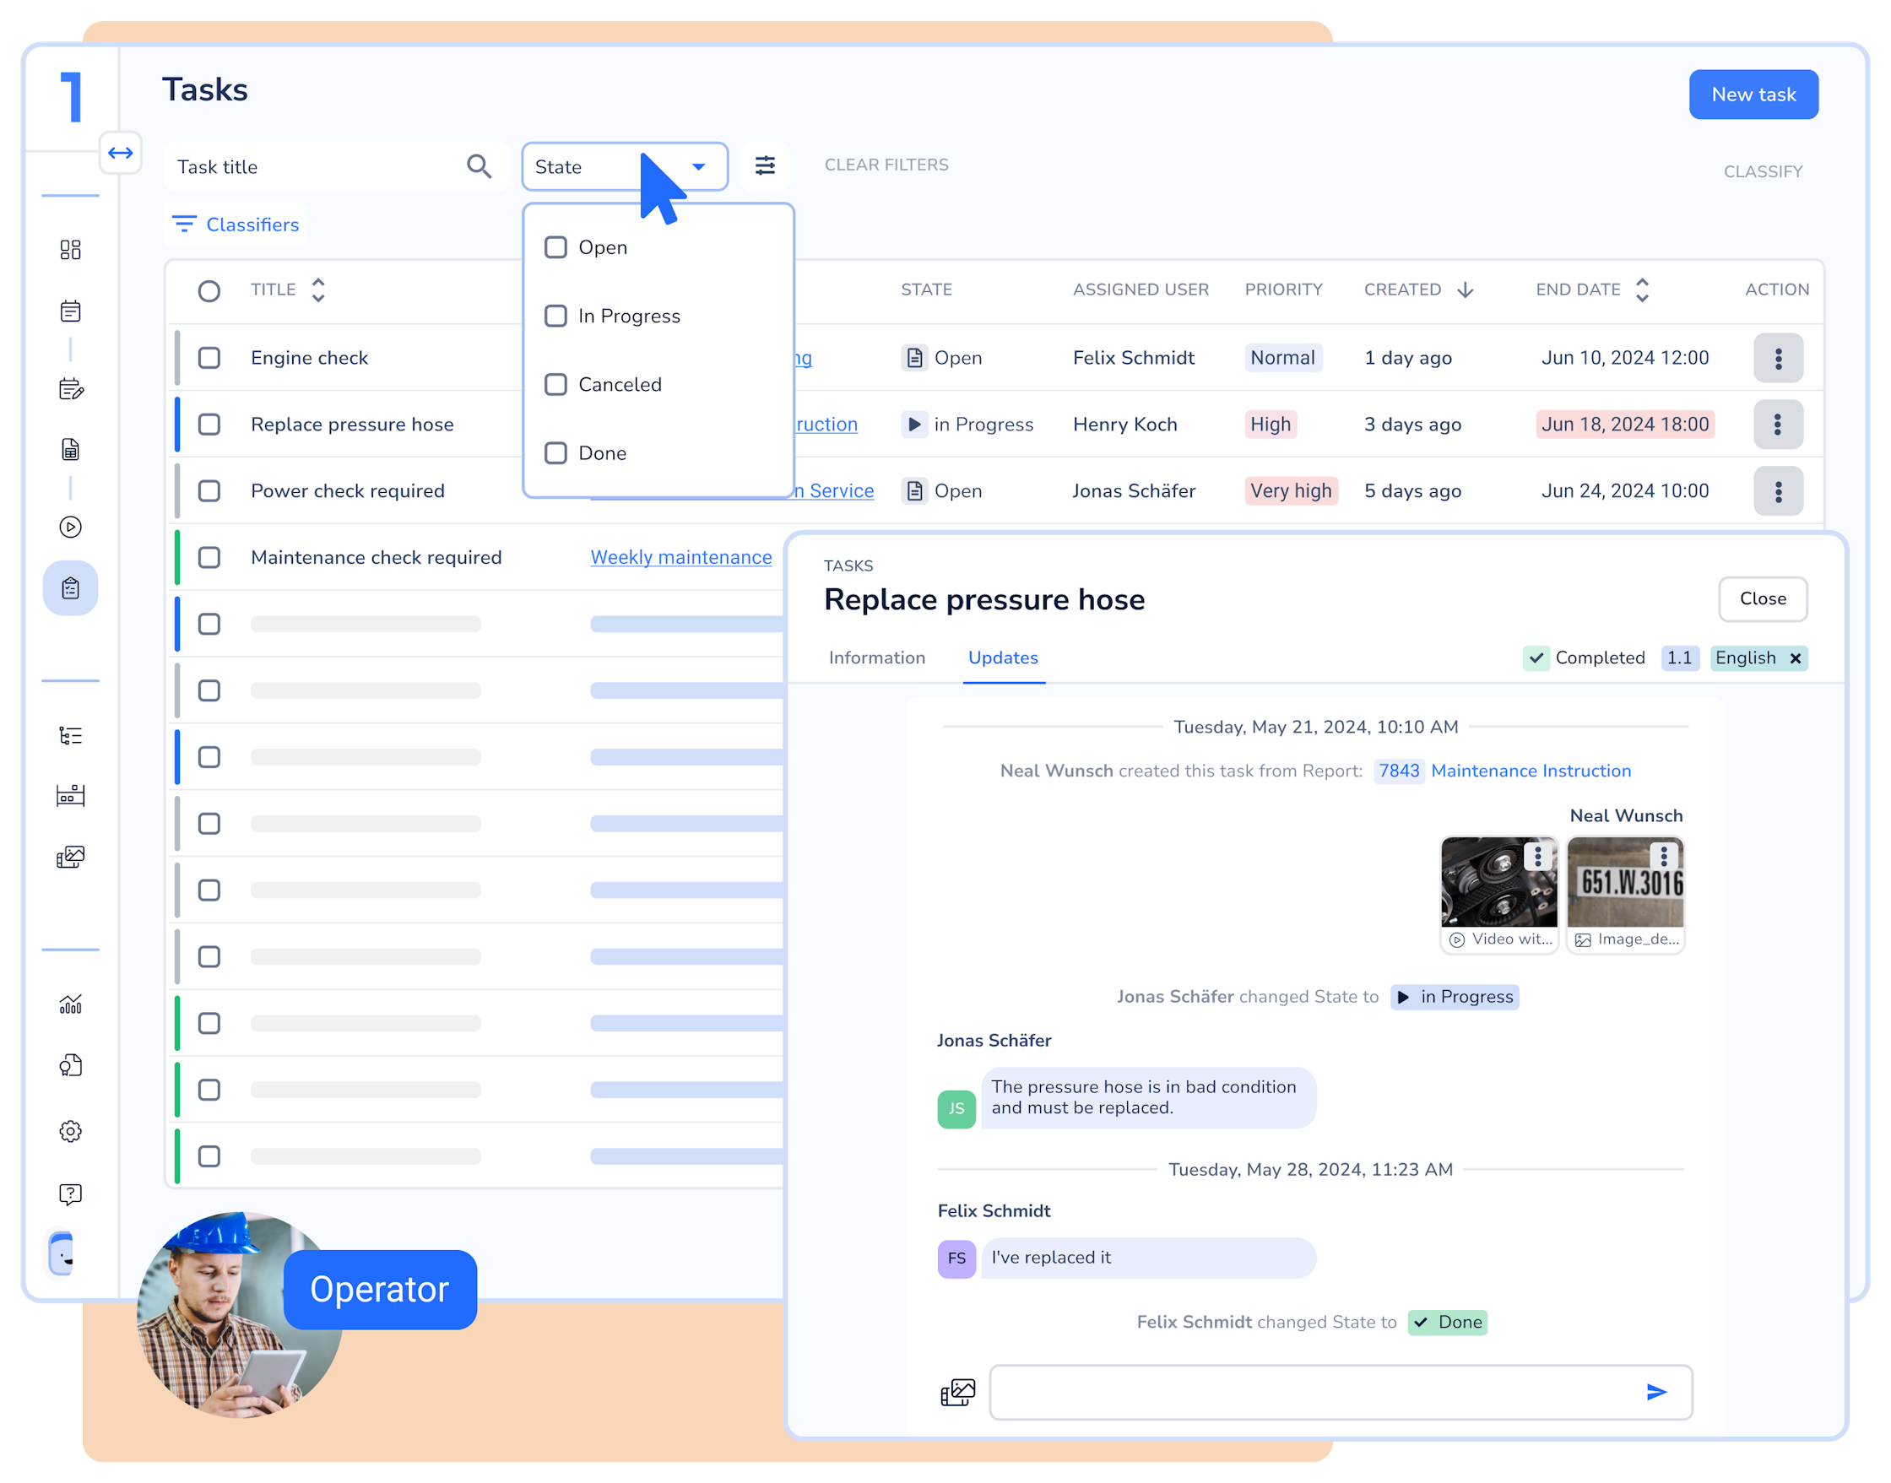Toggle sidebar width with double-arrow icon
Screen dimensions: 1891x1483
[x=120, y=154]
